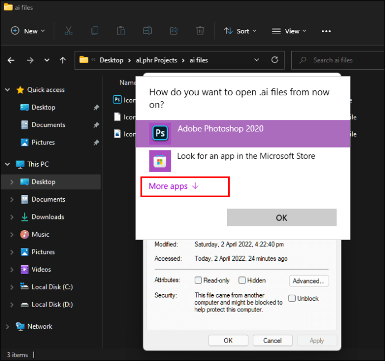Click the Delete trash icon in toolbar
The image size is (385, 361).
tap(200, 31)
